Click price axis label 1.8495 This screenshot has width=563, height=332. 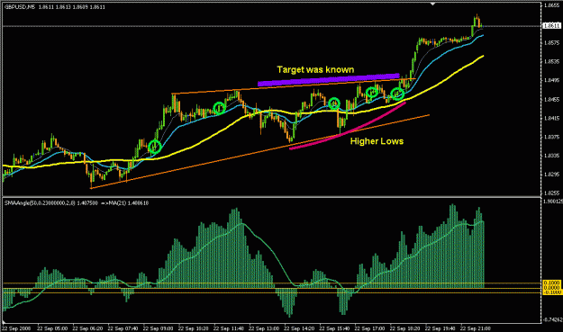(551, 80)
